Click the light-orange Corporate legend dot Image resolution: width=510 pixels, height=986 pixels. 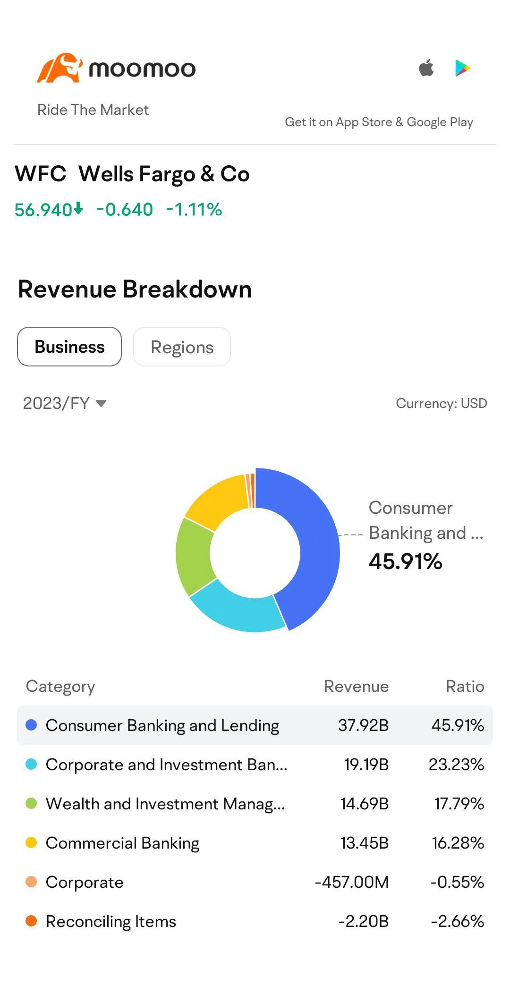click(31, 882)
